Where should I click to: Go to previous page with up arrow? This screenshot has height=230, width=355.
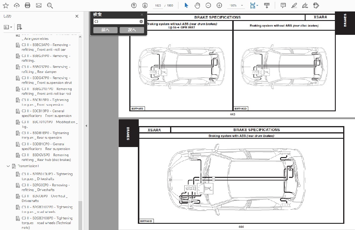[x=134, y=5]
